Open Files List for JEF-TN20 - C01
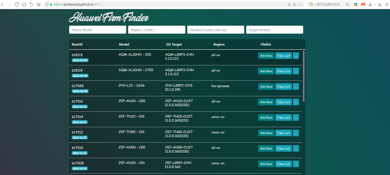 coord(283,118)
